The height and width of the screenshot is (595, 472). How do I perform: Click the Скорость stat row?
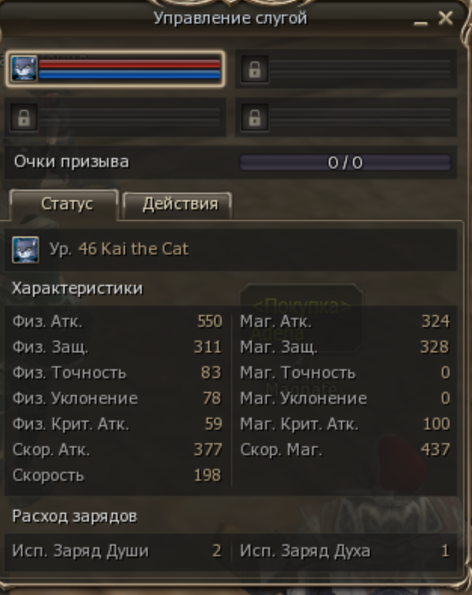point(117,475)
